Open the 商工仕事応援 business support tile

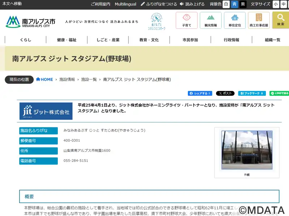click(x=259, y=20)
